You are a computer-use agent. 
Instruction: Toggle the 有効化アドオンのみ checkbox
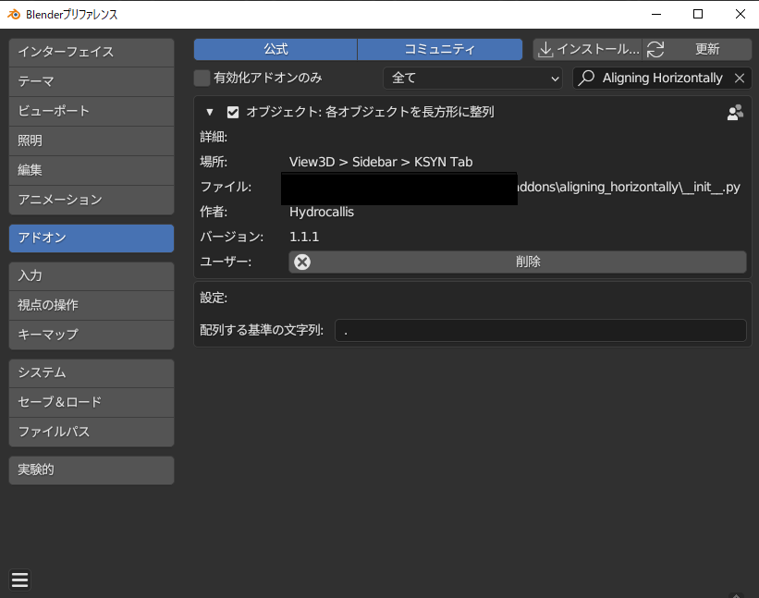[202, 78]
